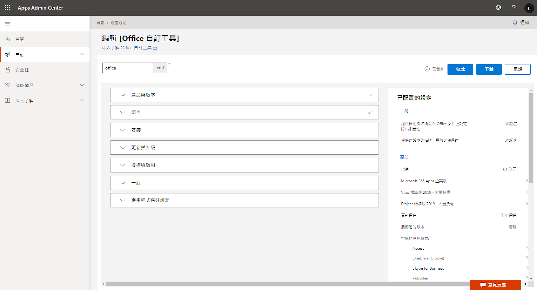Image resolution: width=537 pixels, height=290 pixels.
Task: Click the feedback chat icon on 意見反應
Action: click(483, 285)
